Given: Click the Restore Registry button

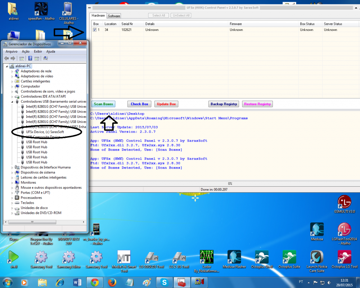Looking at the screenshot, I should [x=257, y=104].
